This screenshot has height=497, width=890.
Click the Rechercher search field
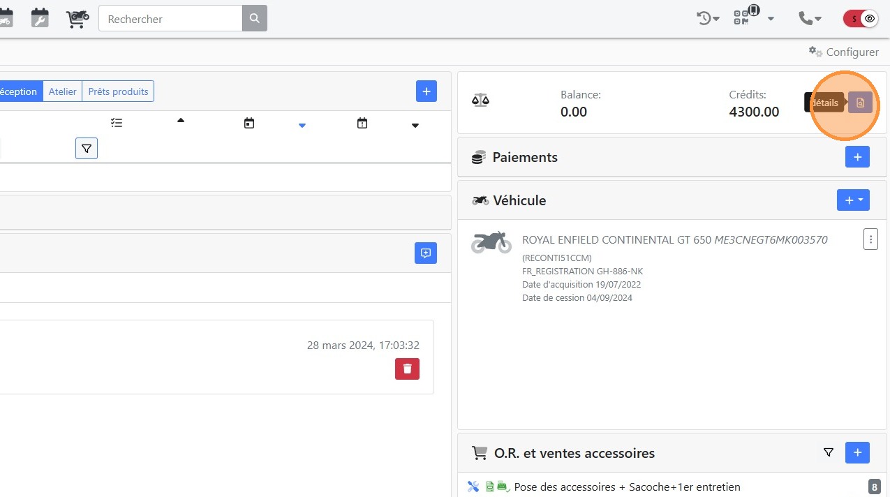(x=170, y=19)
